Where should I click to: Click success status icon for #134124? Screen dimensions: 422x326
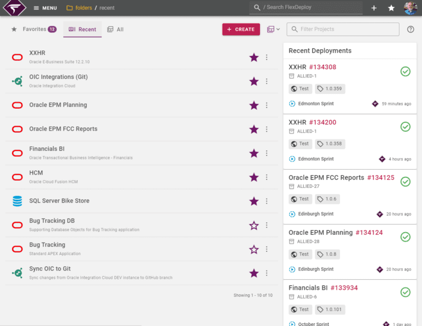[406, 237]
